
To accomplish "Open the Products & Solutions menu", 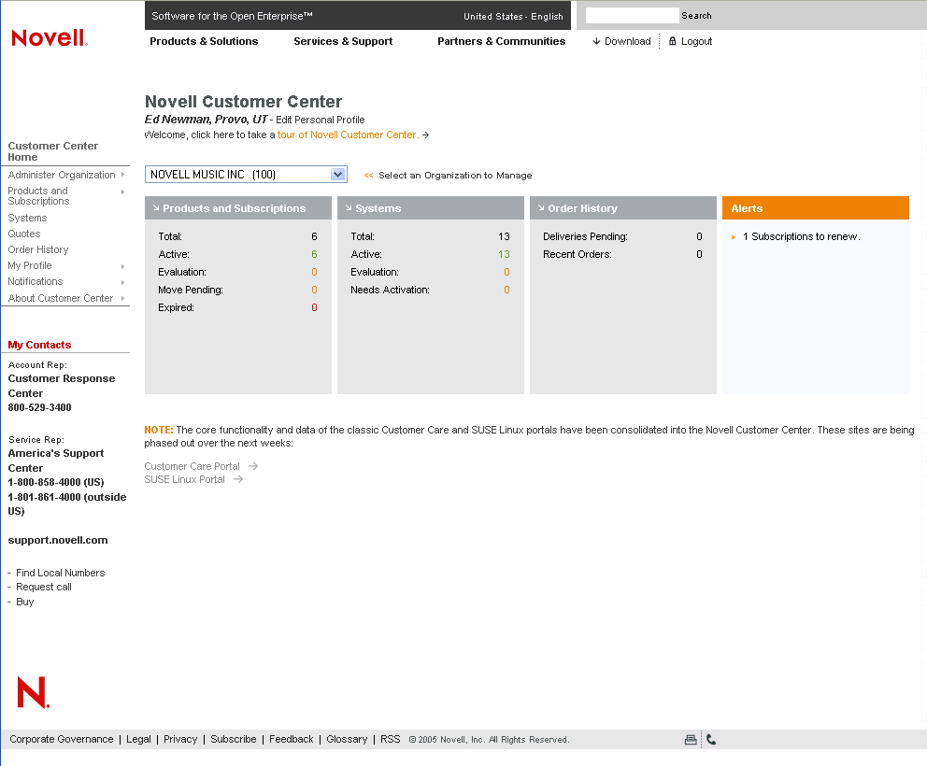I will coord(204,41).
